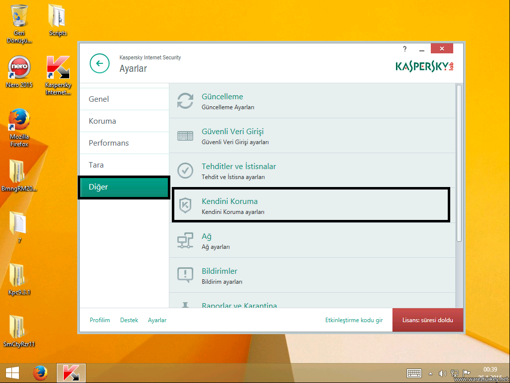Open the Windows Start button
This screenshot has height=383, width=510.
[12, 373]
